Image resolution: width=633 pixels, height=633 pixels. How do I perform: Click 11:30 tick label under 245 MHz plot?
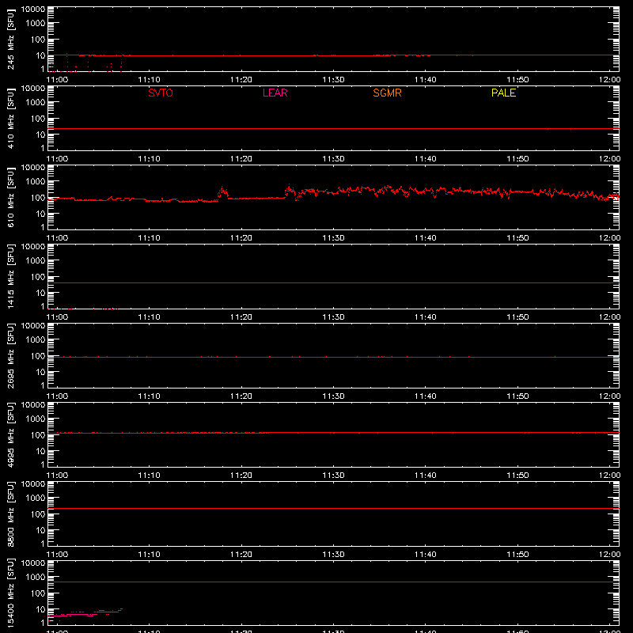(x=333, y=80)
